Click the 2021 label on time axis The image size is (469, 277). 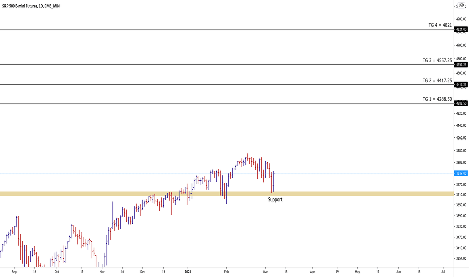point(188,272)
